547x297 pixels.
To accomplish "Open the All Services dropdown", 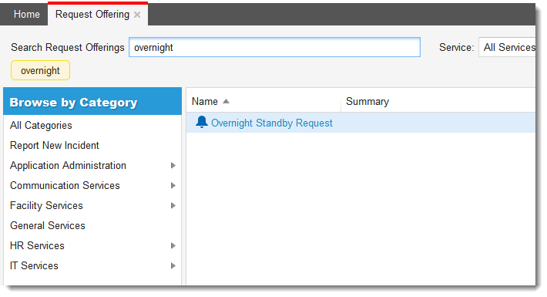I will (x=507, y=48).
